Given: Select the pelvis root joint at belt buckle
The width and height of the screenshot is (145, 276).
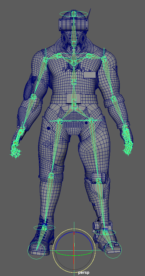Looking at the screenshot, I should pyautogui.click(x=74, y=102).
